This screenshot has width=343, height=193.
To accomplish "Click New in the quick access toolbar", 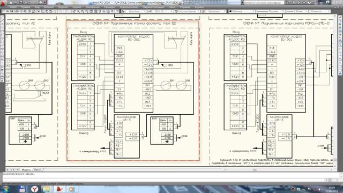I will [10, 2].
